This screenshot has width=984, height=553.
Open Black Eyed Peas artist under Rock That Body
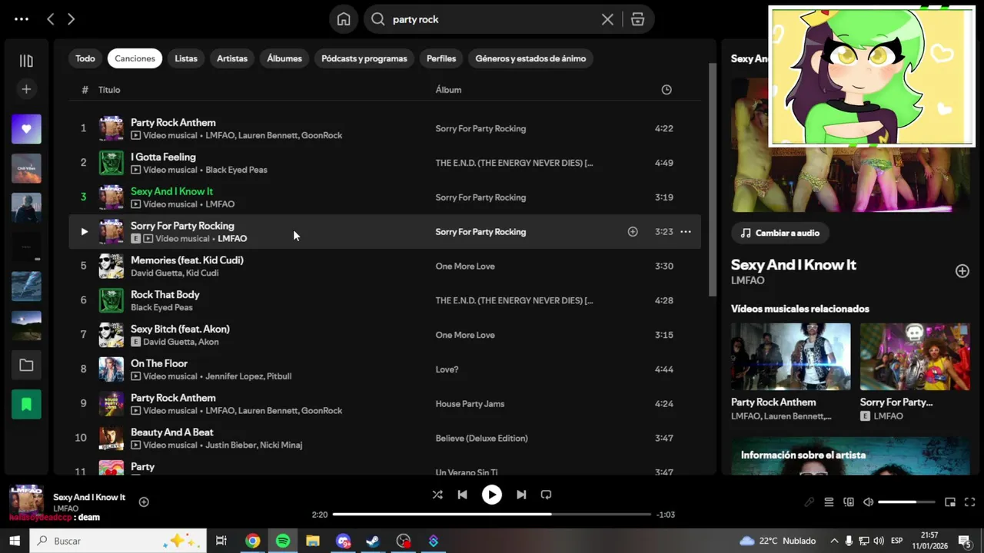[x=161, y=307]
